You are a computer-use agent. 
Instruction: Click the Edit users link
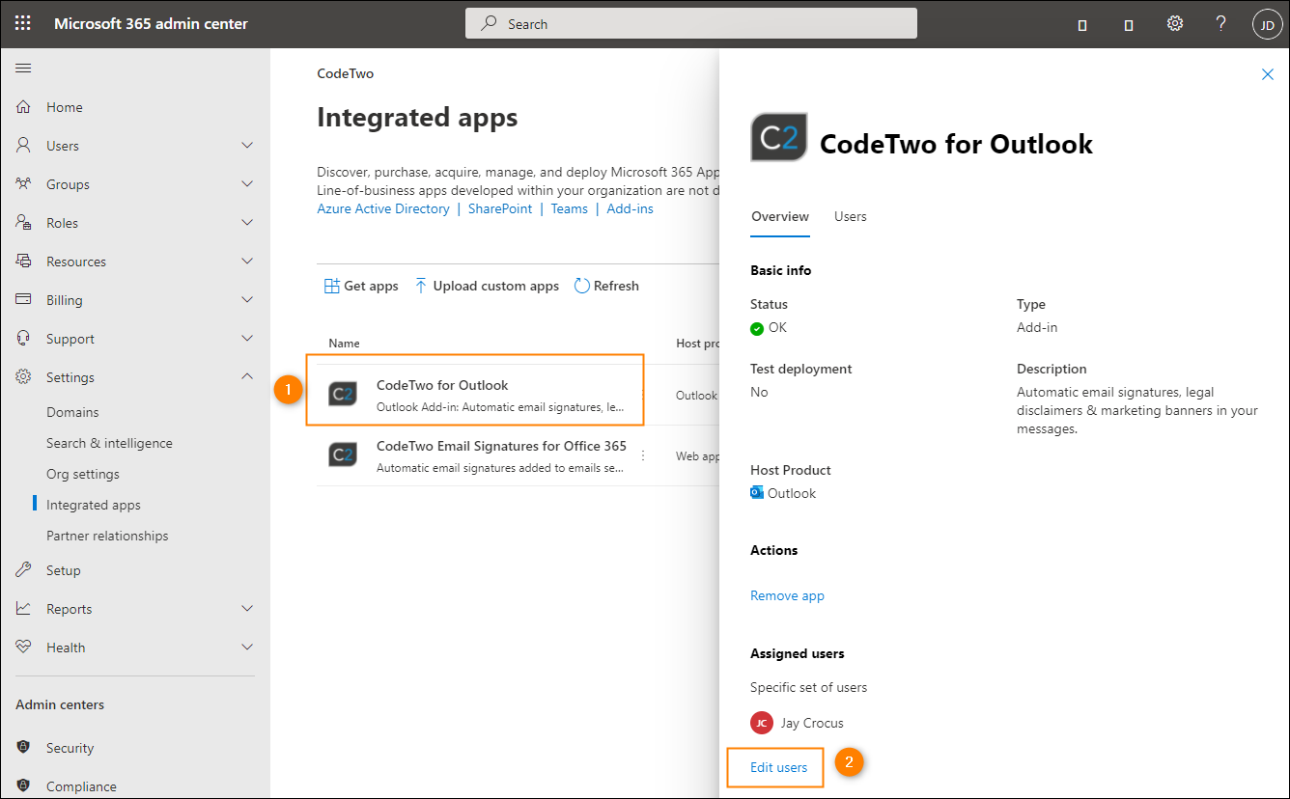[x=779, y=767]
